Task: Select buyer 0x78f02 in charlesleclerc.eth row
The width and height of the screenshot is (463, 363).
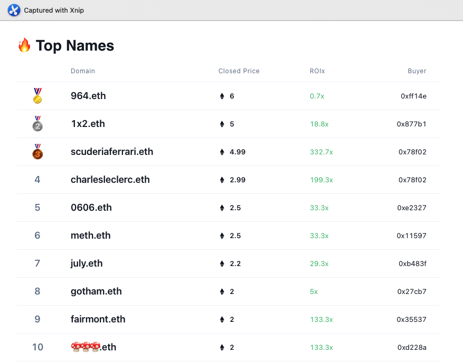Action: pyautogui.click(x=412, y=180)
